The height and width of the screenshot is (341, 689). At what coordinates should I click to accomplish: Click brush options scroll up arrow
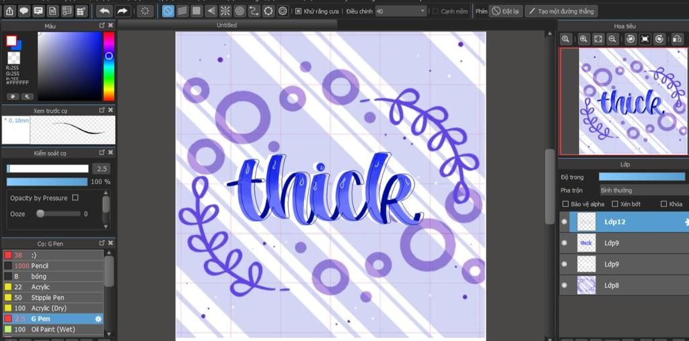(x=106, y=193)
